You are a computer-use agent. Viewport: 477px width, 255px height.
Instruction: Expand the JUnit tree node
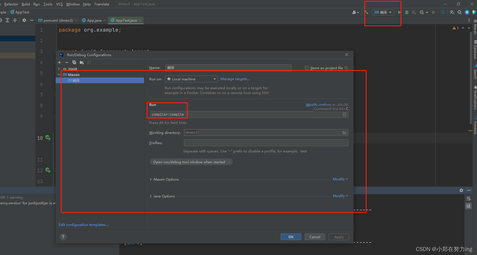tap(59, 69)
